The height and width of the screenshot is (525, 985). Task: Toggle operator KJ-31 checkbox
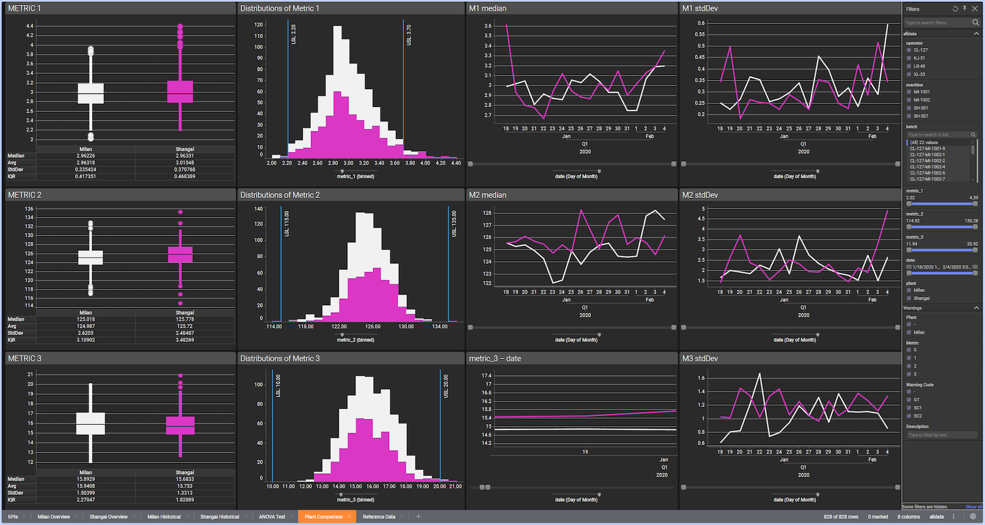[x=909, y=58]
